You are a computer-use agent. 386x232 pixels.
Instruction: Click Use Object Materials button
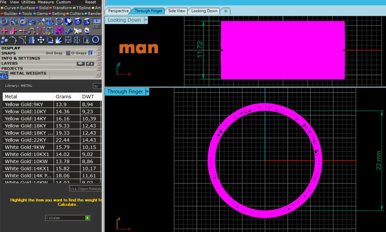tap(86, 189)
